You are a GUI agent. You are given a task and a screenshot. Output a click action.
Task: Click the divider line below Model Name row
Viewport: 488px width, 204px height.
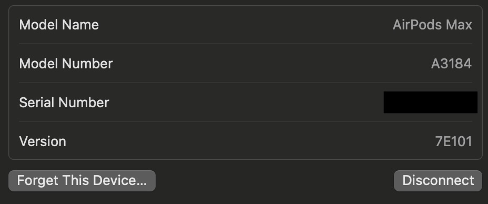pyautogui.click(x=246, y=44)
